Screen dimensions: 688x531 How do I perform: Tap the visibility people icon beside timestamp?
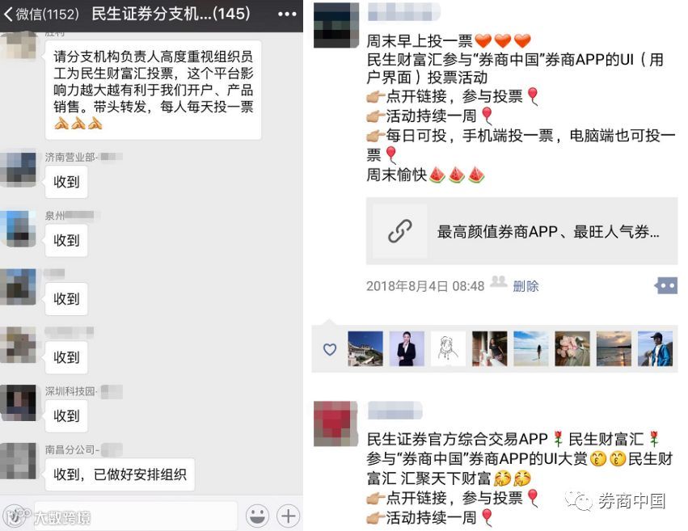pyautogui.click(x=499, y=281)
